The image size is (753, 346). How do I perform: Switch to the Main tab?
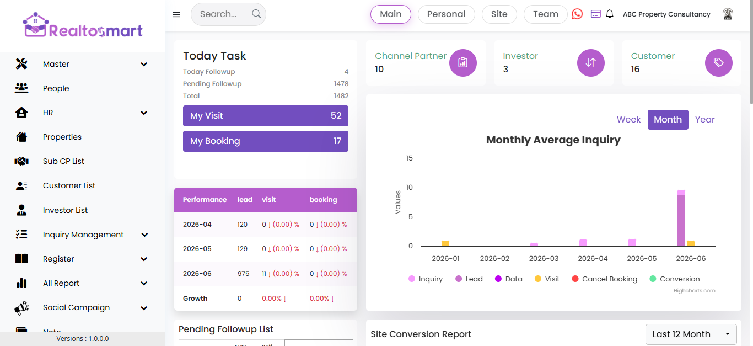[x=391, y=14]
